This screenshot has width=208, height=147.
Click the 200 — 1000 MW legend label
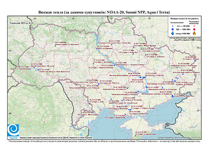tap(184, 29)
